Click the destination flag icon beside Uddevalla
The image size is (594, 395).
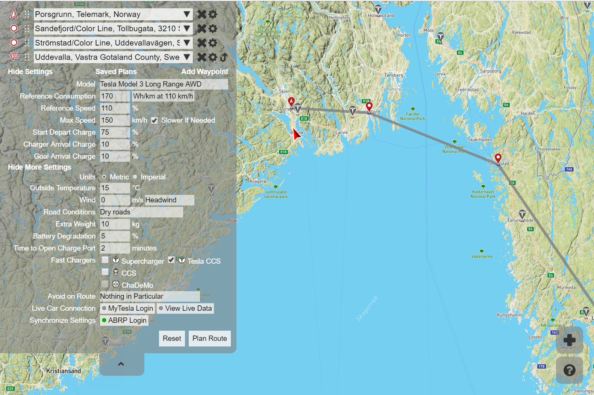coord(14,57)
